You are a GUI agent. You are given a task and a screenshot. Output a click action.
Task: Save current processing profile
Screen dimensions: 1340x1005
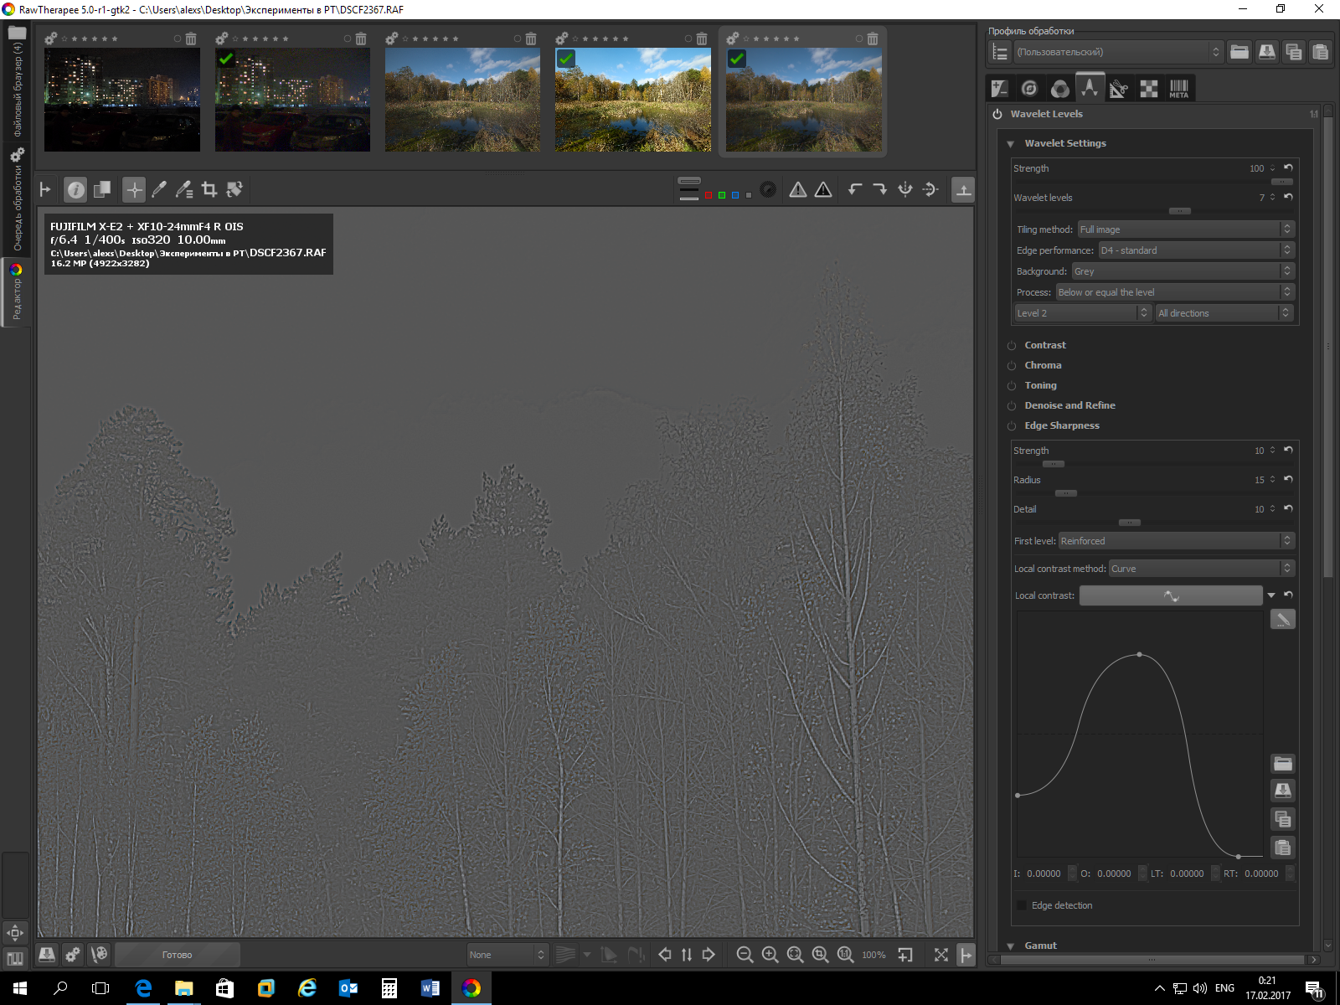1267,52
